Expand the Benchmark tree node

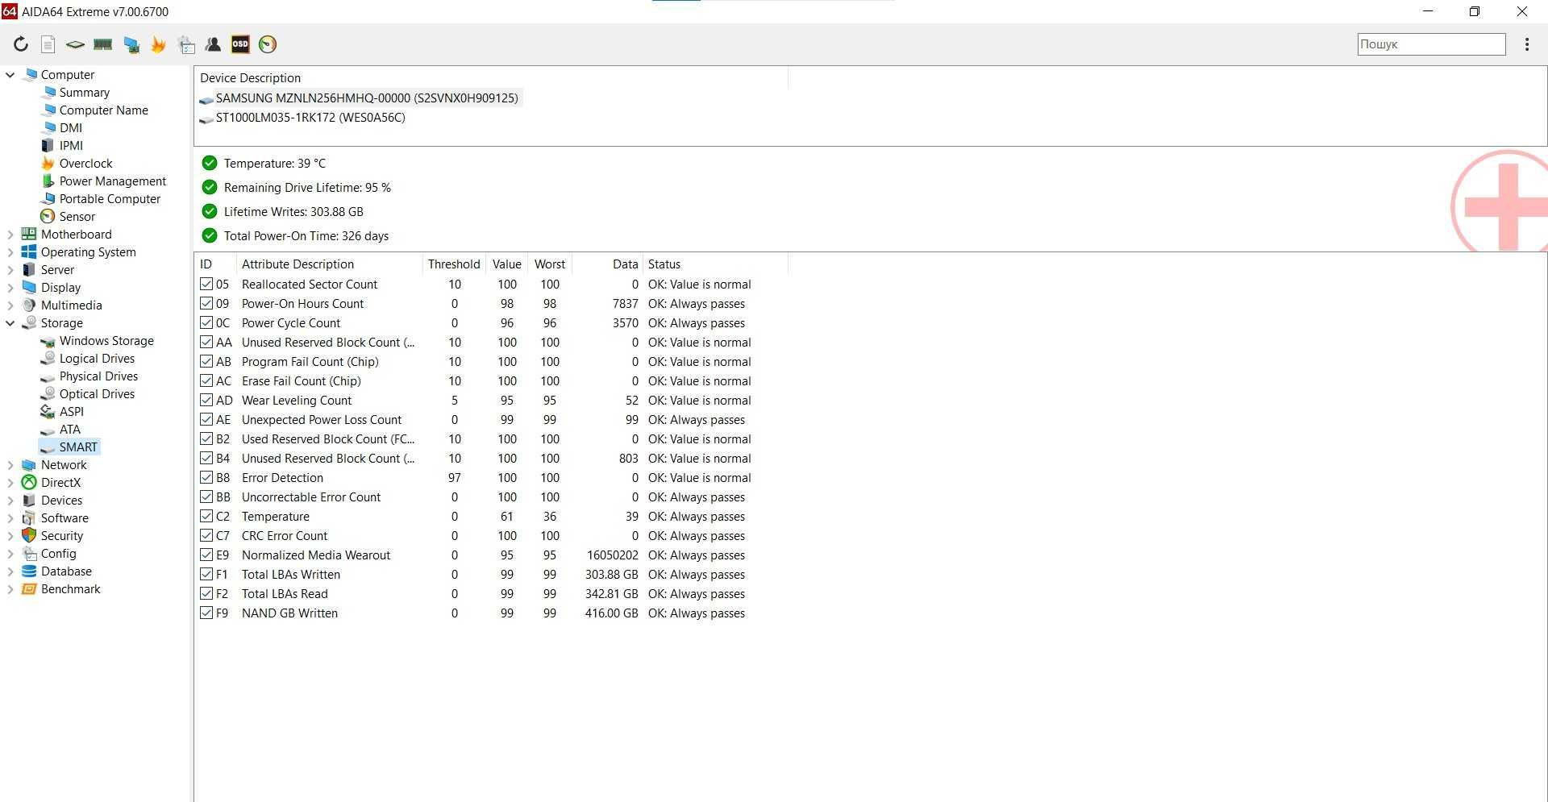click(10, 589)
